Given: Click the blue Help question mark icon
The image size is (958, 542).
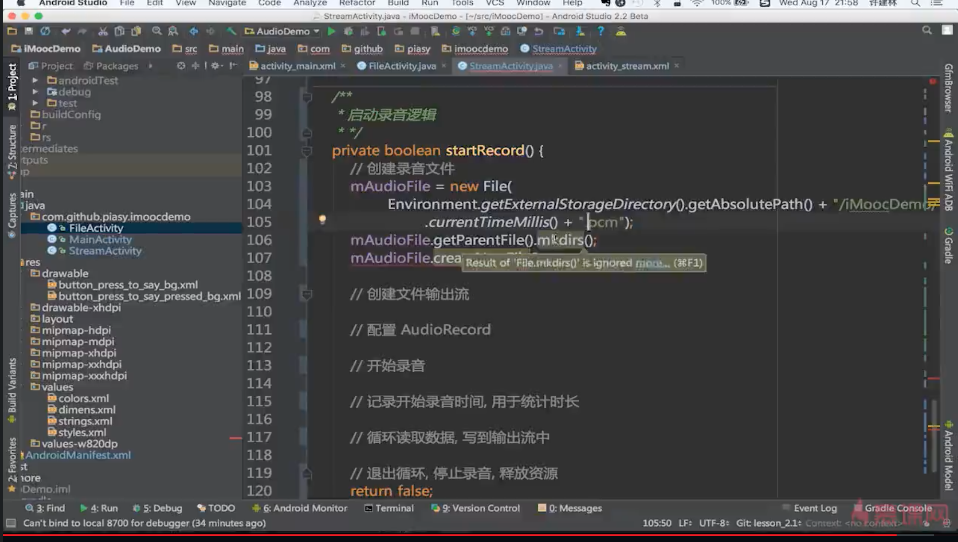Looking at the screenshot, I should pos(600,32).
